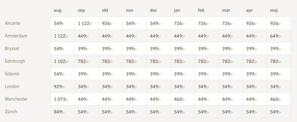Select the maj column header
This screenshot has height=122, width=297.
[274, 11]
